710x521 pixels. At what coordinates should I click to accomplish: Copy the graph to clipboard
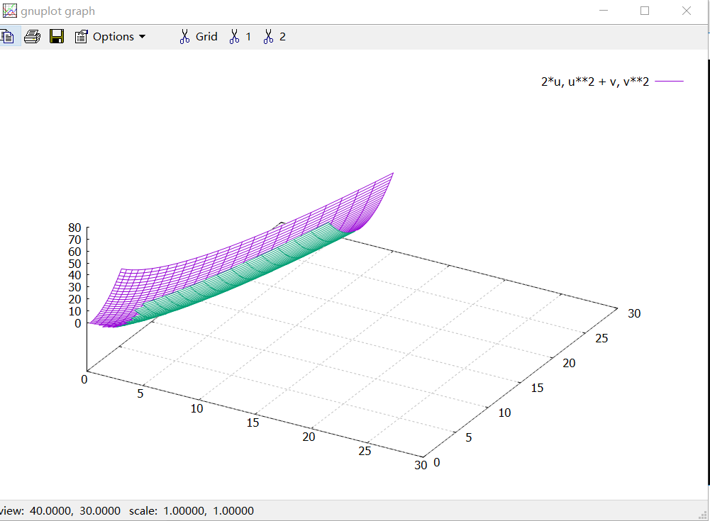point(7,36)
